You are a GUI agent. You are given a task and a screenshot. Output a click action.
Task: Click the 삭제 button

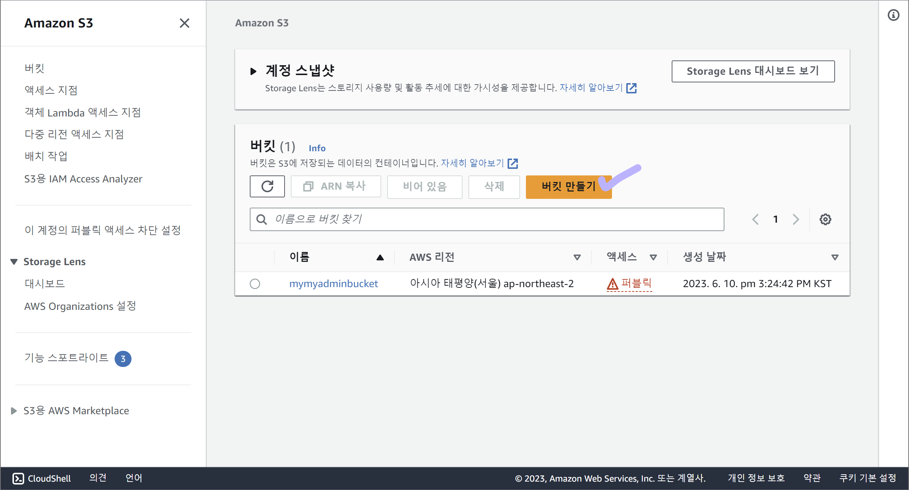click(x=494, y=187)
